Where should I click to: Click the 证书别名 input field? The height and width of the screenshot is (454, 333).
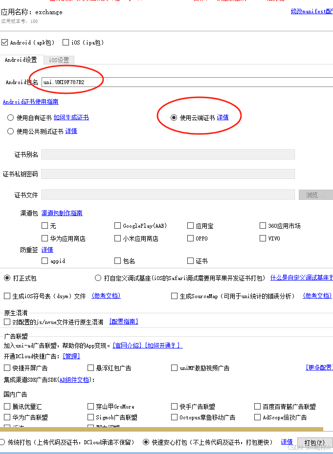168,154
